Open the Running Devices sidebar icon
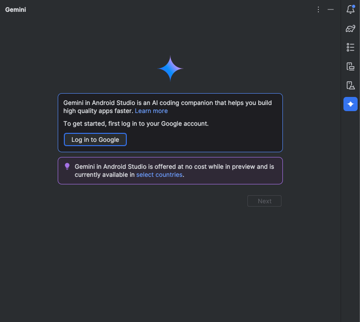Image resolution: width=360 pixels, height=322 pixels. pos(351,85)
